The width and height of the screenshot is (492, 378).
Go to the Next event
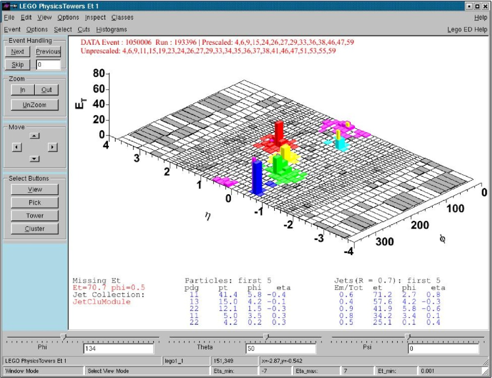point(18,52)
